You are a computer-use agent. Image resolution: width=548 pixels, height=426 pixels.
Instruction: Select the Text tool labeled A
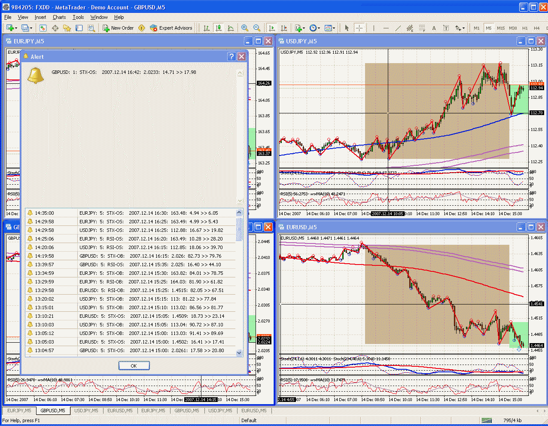click(x=434, y=28)
